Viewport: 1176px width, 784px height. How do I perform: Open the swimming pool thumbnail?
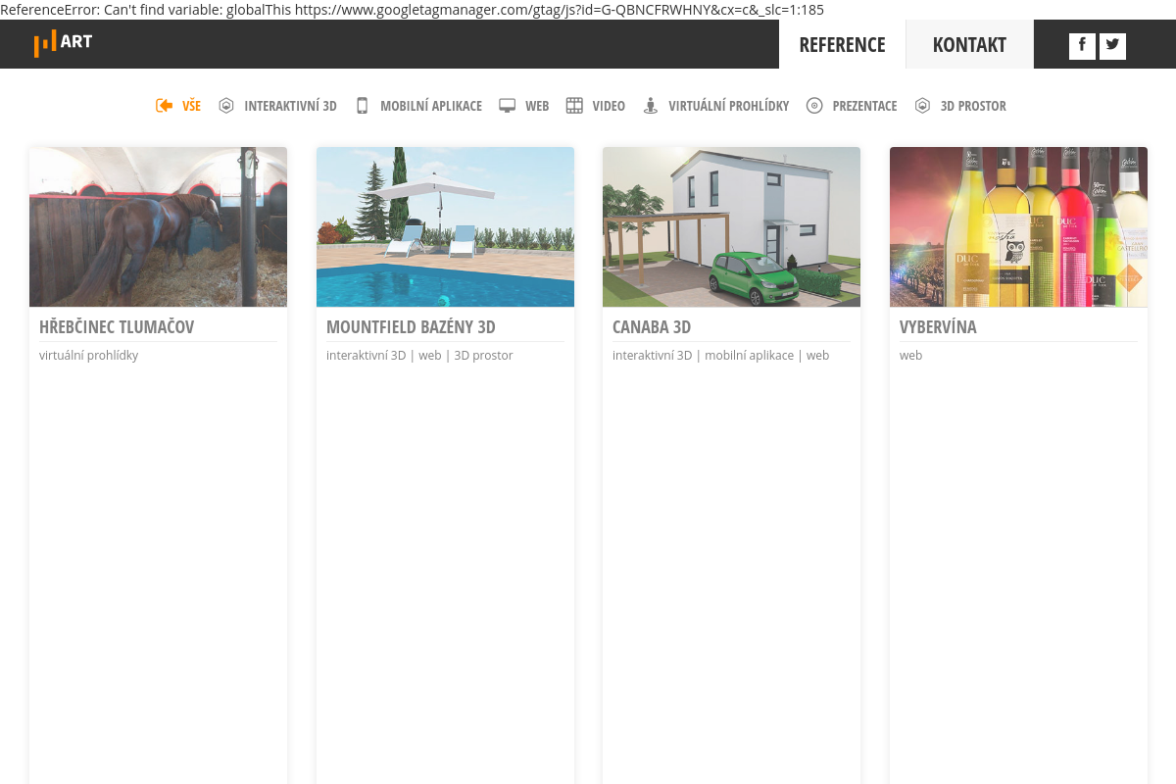(445, 226)
